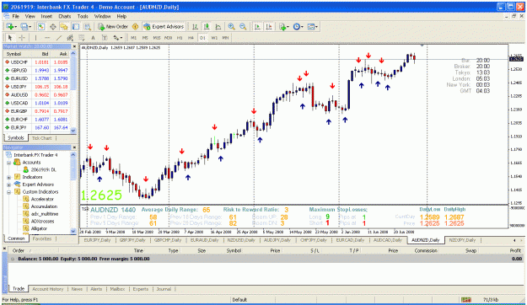This screenshot has width=527, height=305.
Task: Switch chart to line chart
Action: click(x=218, y=26)
